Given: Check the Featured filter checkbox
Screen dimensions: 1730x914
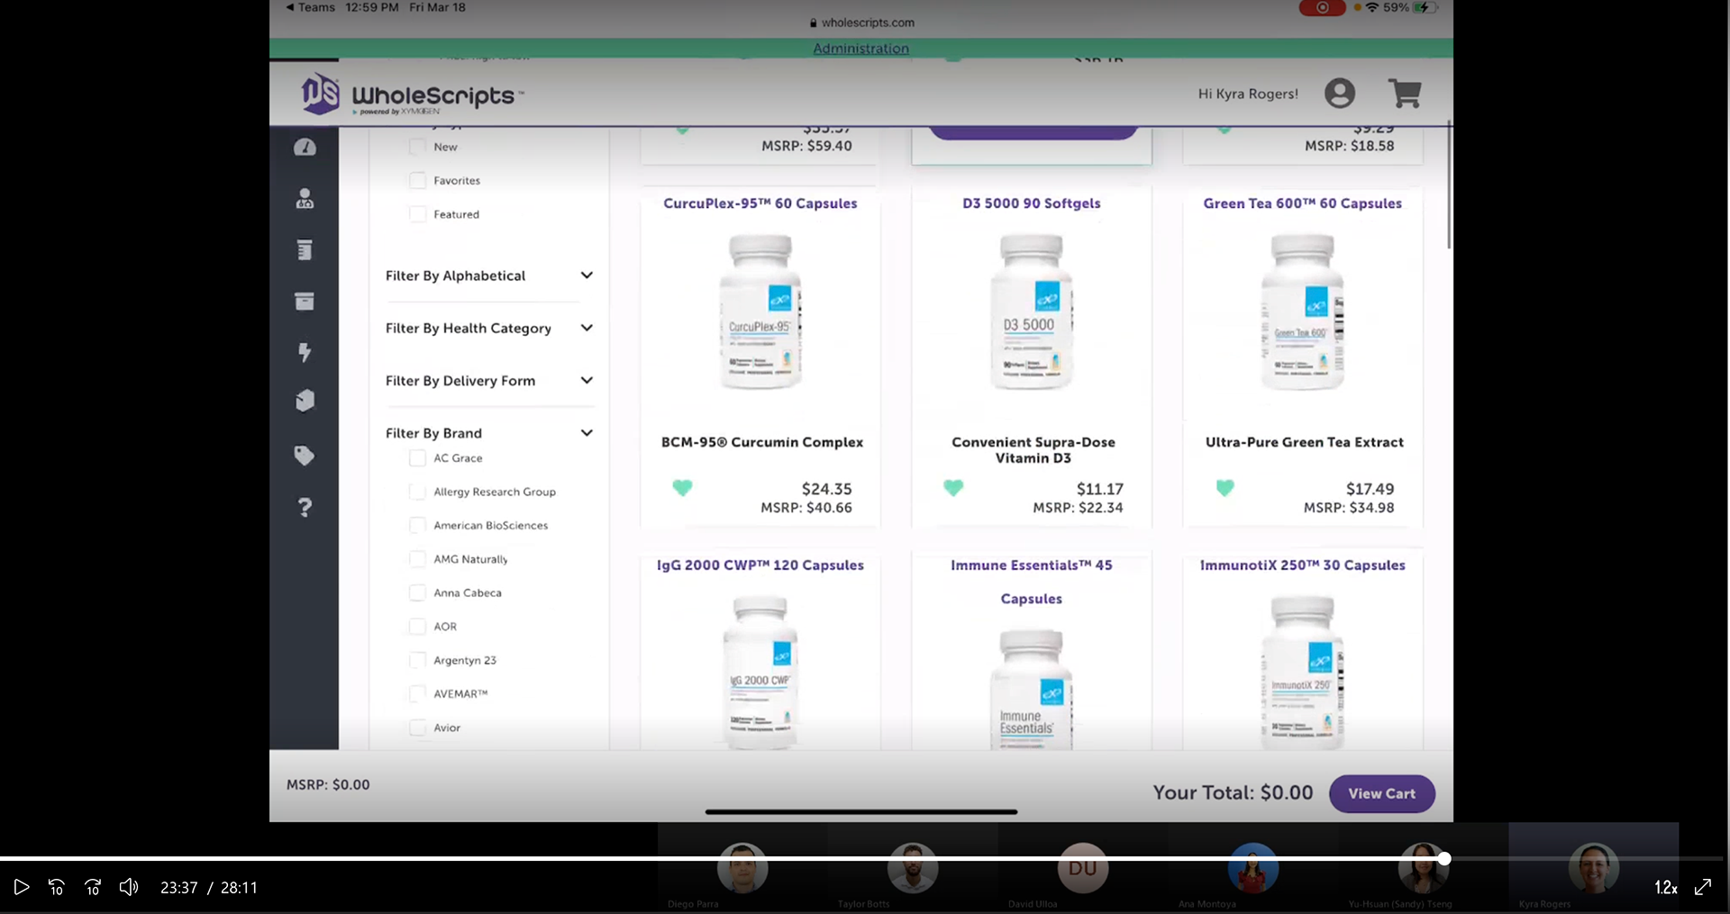Looking at the screenshot, I should pos(417,214).
